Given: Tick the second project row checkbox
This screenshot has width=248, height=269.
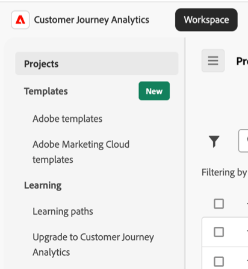Looking at the screenshot, I should 219,261.
